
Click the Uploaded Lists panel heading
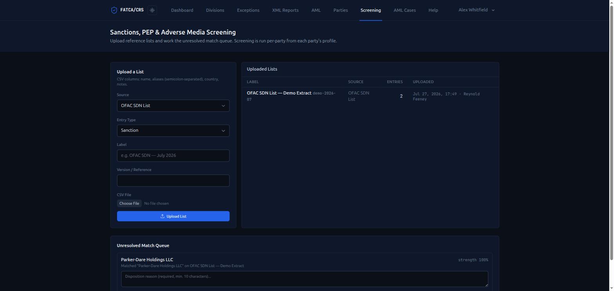point(262,69)
